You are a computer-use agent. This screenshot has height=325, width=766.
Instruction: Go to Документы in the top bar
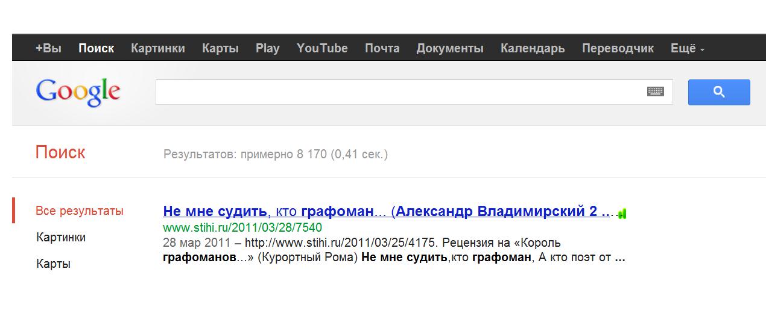tap(449, 49)
